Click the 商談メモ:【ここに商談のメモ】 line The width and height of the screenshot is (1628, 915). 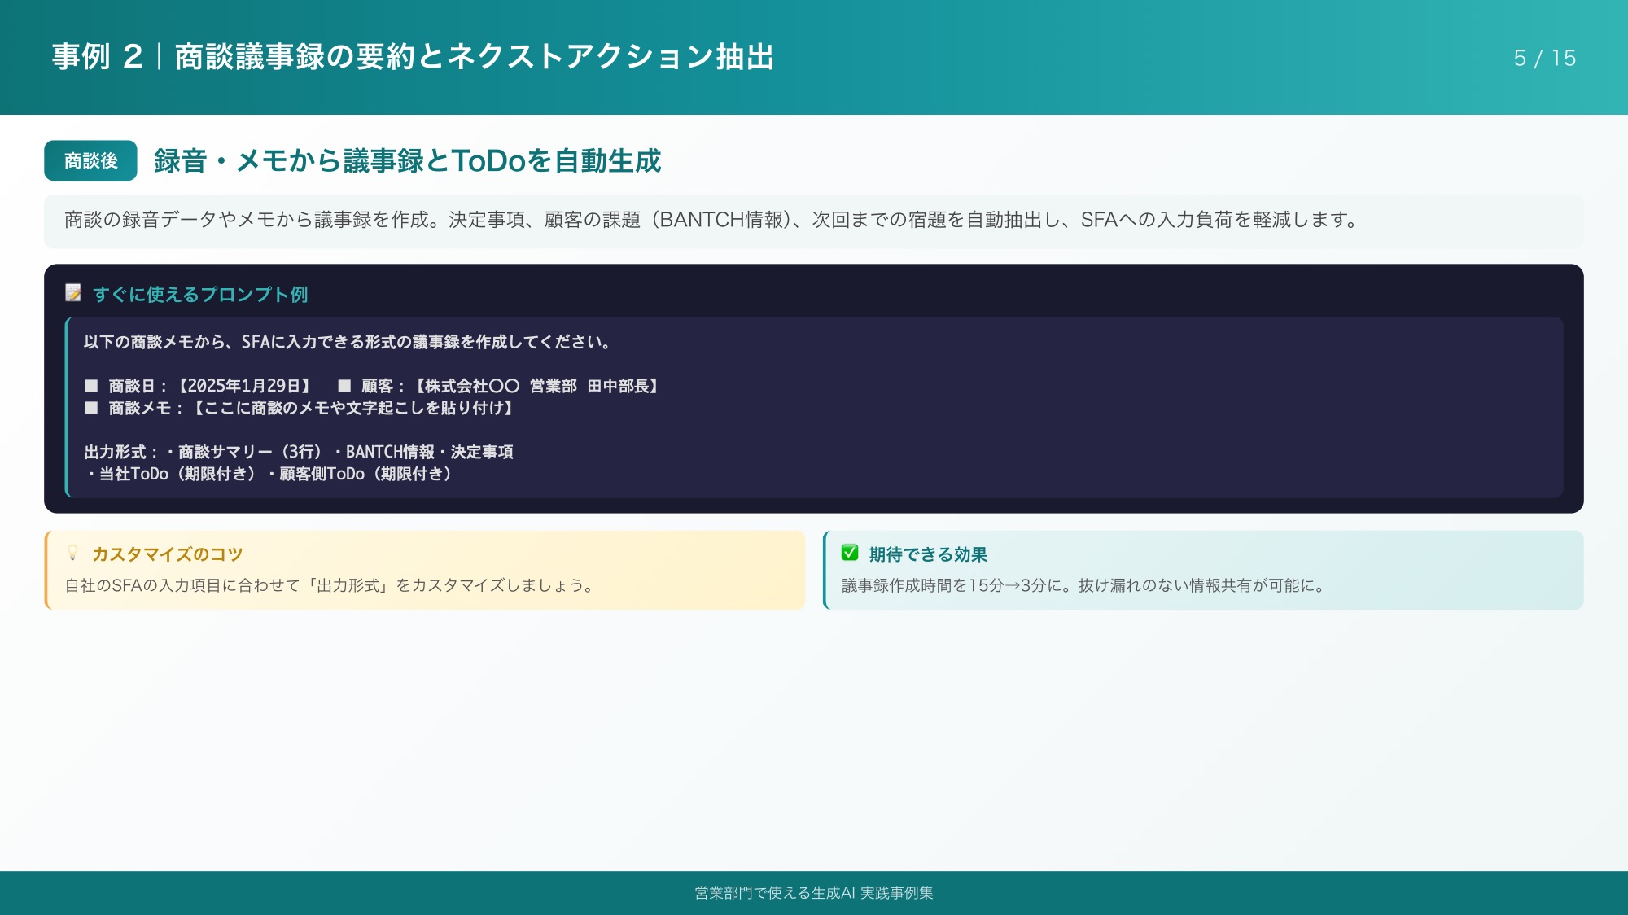point(300,408)
